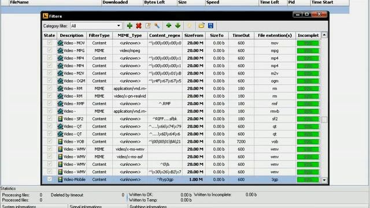Viewport: 370px width, 208px height.
Task: Open filters file with folder icon
Action: [201, 25]
